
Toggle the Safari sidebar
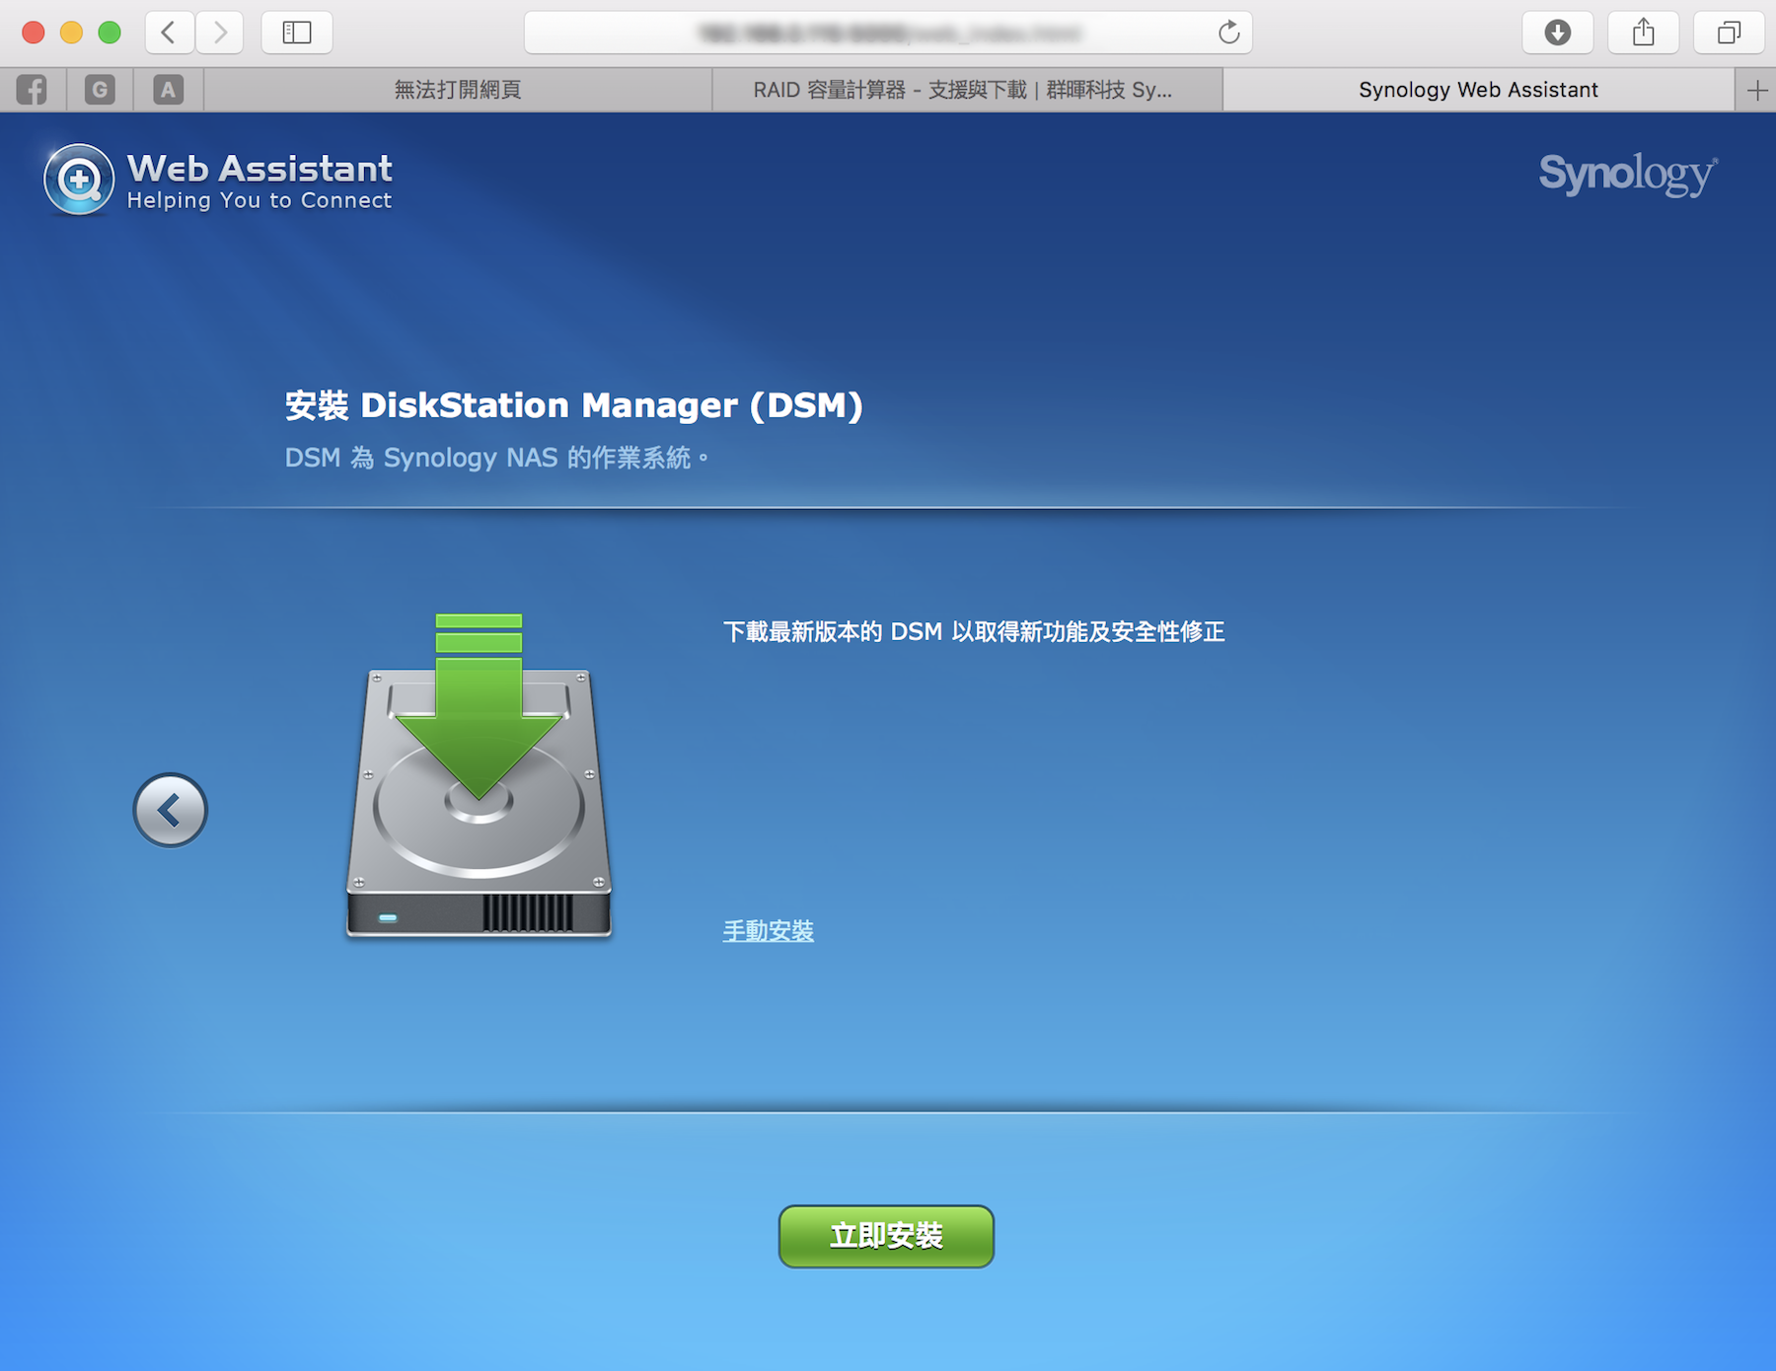point(296,33)
